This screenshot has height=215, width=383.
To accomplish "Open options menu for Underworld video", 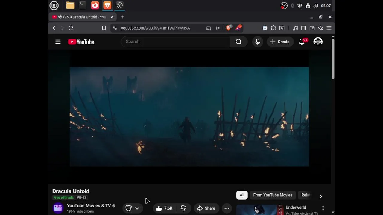I will tap(323, 208).
